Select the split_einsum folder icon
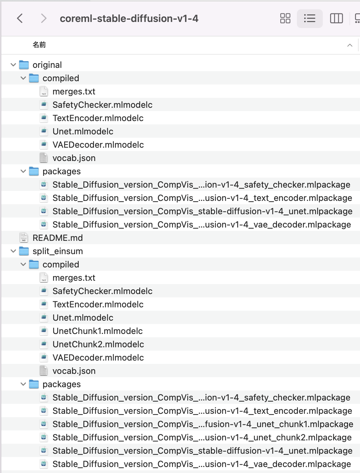 pyautogui.click(x=24, y=251)
